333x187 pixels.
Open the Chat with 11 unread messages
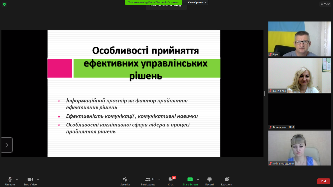click(171, 179)
